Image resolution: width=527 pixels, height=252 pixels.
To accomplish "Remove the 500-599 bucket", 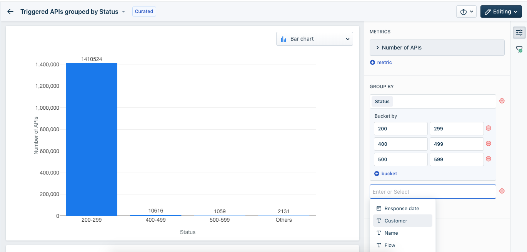I will tap(489, 159).
